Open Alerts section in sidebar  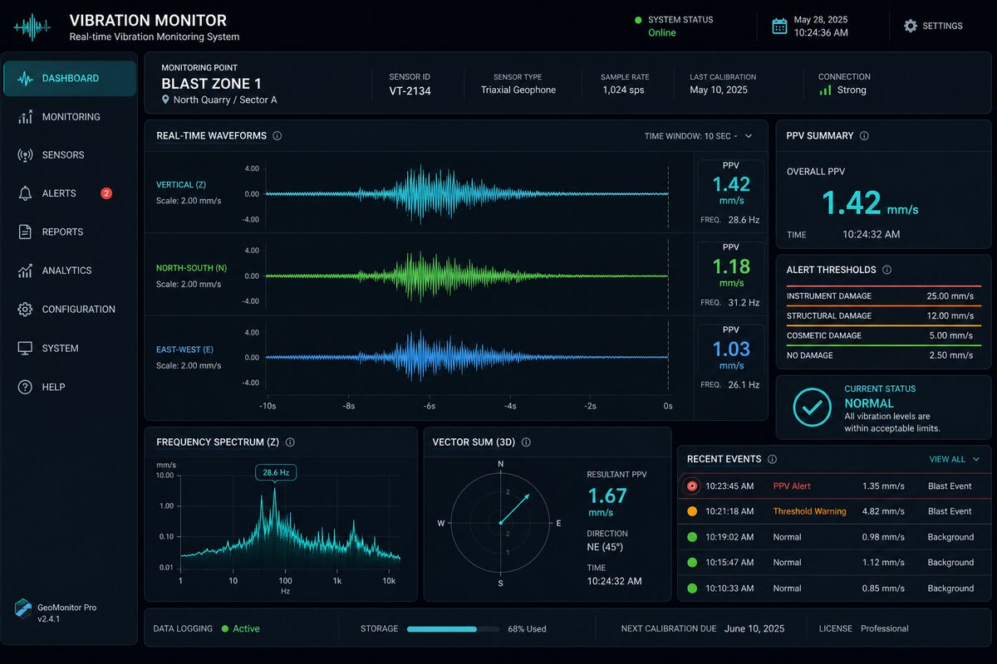click(x=70, y=193)
